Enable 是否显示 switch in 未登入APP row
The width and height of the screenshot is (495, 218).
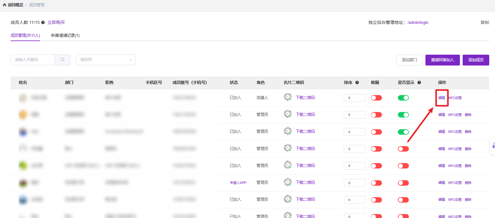[x=403, y=183]
